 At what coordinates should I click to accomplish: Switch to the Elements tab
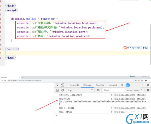coord(74,85)
